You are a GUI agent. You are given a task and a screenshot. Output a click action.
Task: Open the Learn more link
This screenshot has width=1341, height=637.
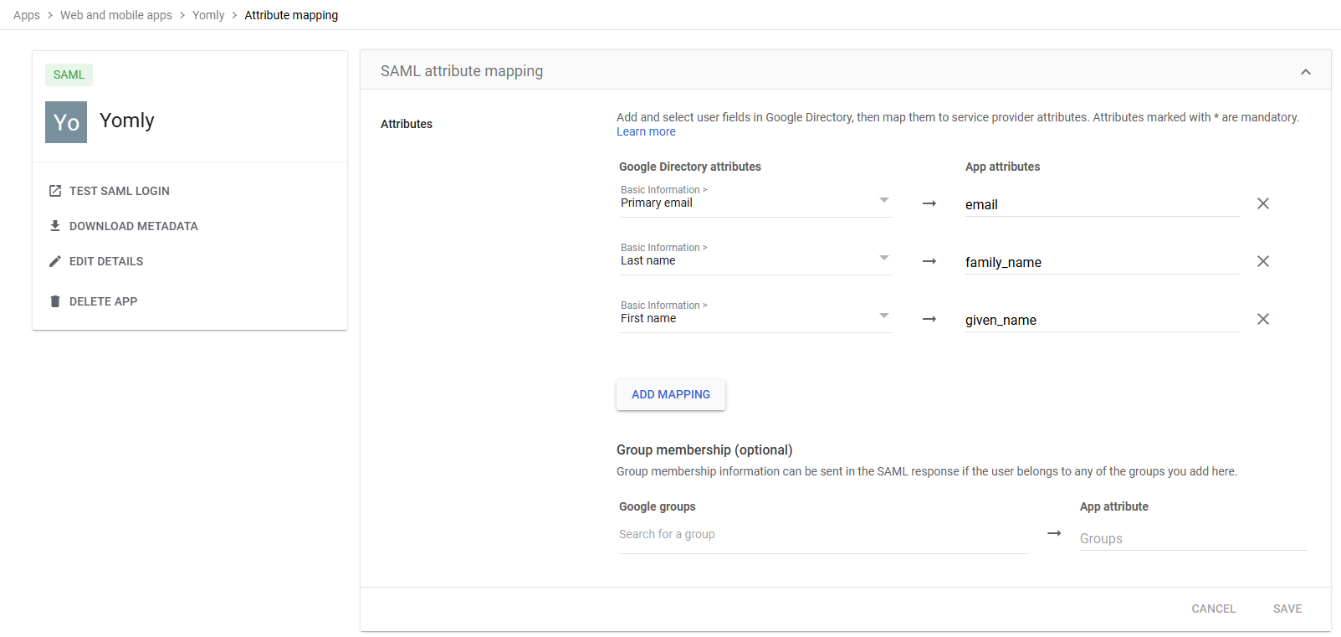646,131
